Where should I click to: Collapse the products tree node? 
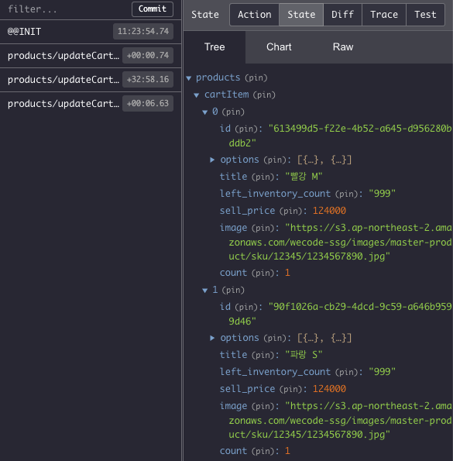189,78
